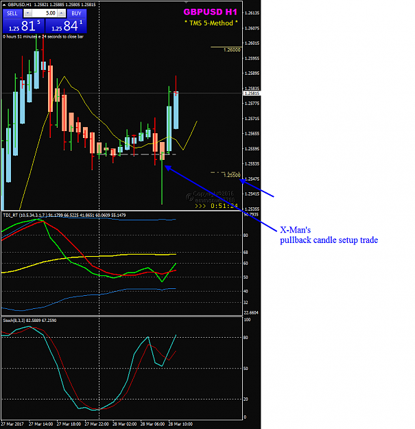Click the yellow 0:51:24 countdown timer
Image resolution: width=415 pixels, height=429 pixels.
pos(224,206)
